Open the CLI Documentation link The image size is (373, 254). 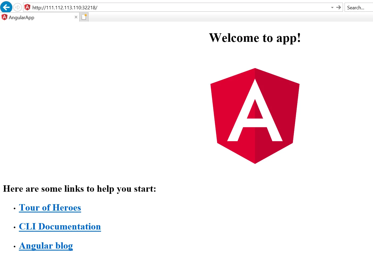tap(60, 227)
